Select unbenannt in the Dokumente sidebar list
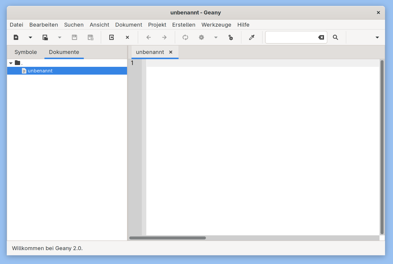Image resolution: width=393 pixels, height=264 pixels. (x=67, y=71)
